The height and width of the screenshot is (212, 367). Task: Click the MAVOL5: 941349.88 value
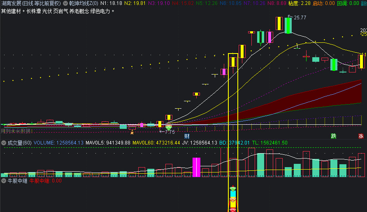click(108, 143)
